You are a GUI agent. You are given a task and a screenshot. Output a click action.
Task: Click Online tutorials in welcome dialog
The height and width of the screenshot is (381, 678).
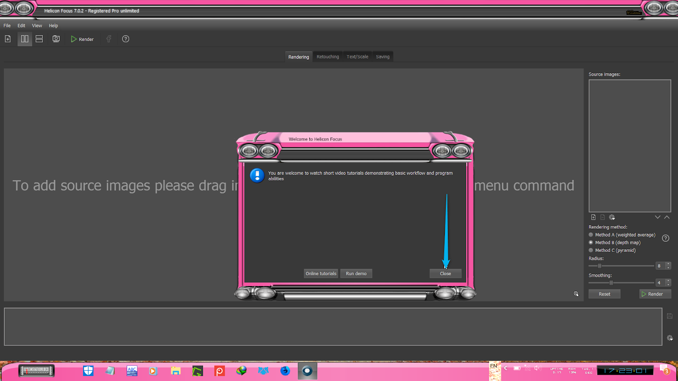tap(321, 273)
